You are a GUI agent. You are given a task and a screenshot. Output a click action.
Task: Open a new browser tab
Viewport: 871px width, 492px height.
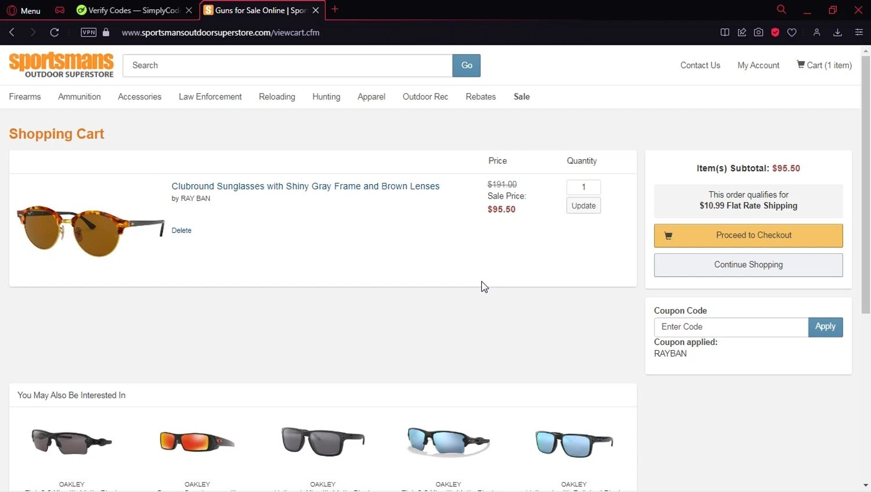(335, 9)
